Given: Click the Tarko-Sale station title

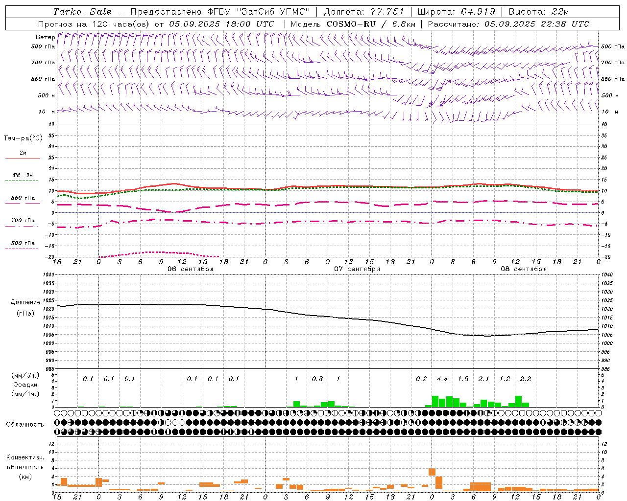Looking at the screenshot, I should point(82,12).
